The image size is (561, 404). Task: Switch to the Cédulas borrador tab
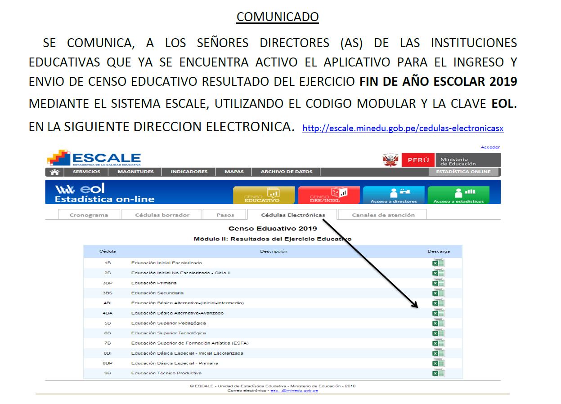coord(162,215)
